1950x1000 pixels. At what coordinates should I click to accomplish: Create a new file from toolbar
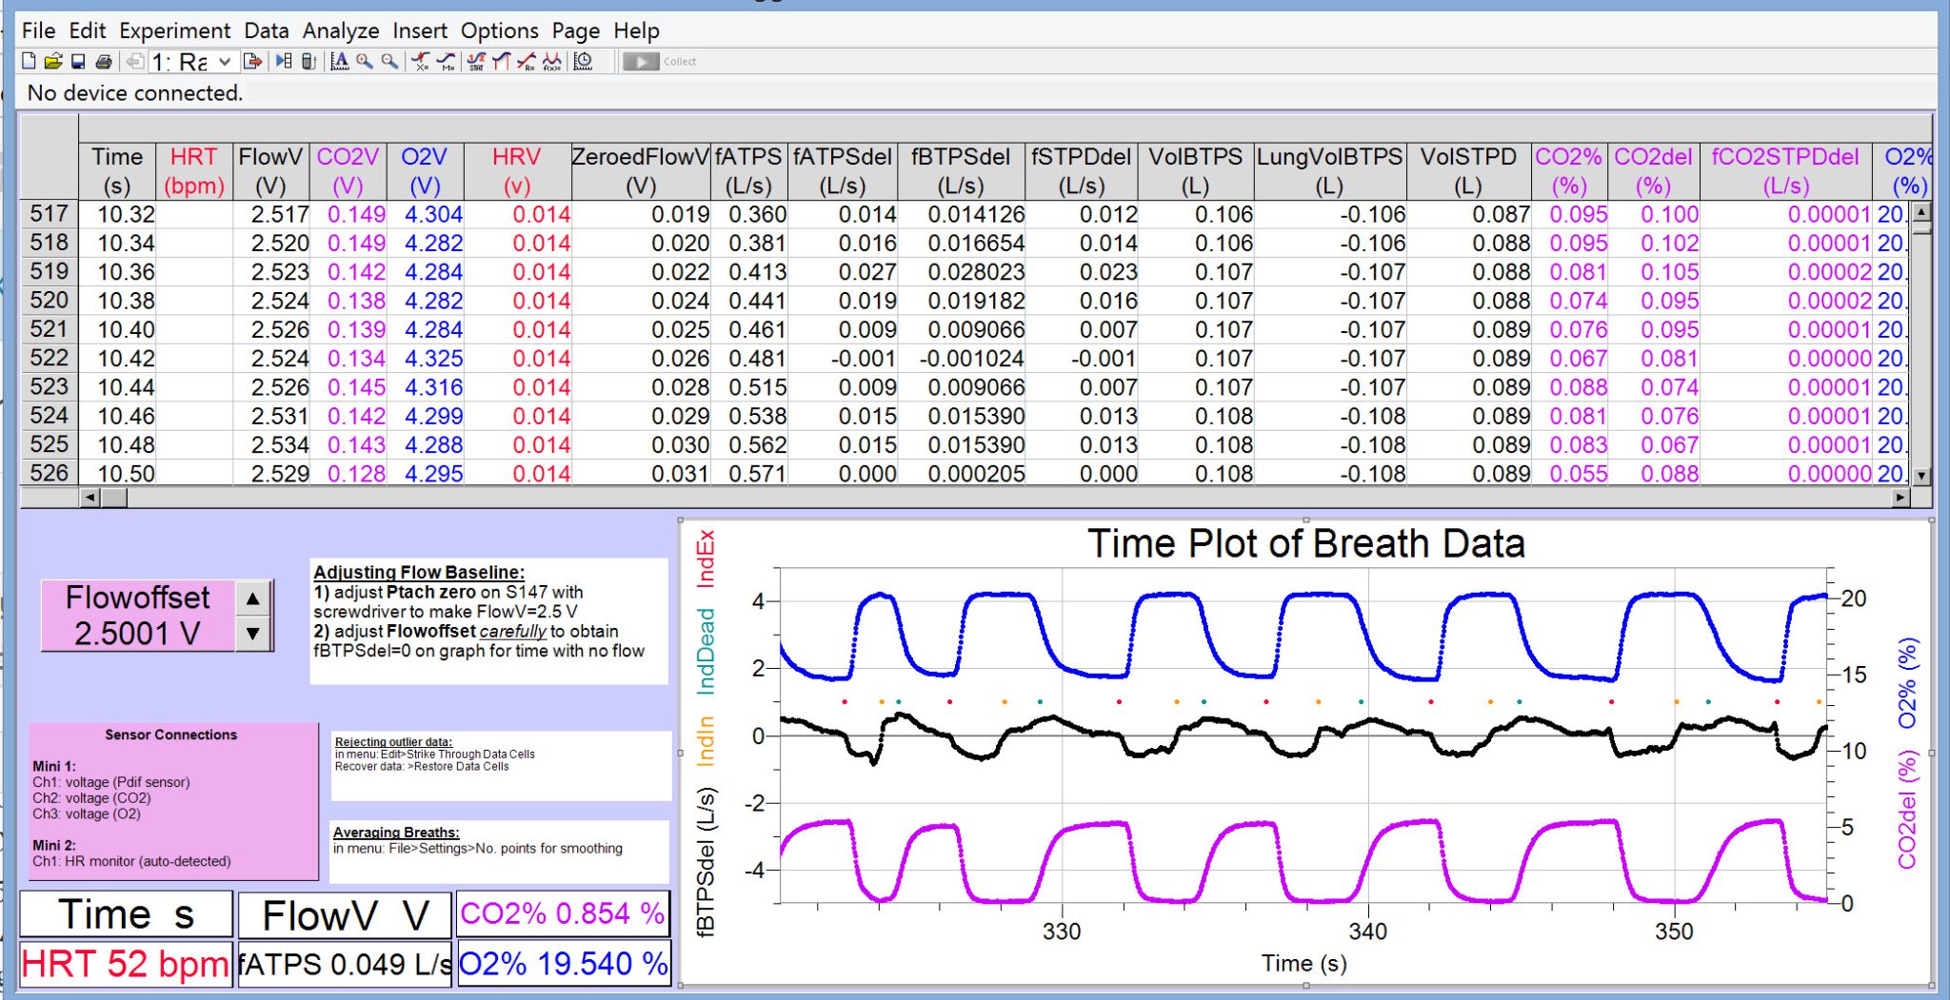point(29,62)
